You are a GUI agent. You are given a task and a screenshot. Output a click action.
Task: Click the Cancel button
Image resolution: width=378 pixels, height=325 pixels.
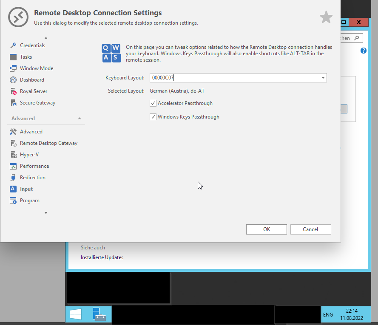click(310, 229)
